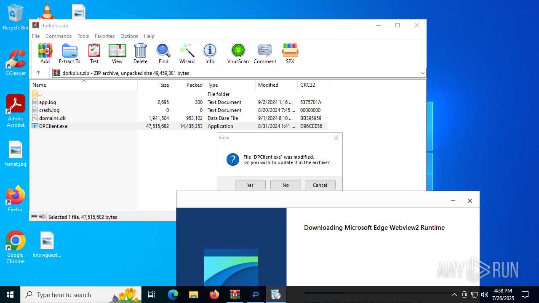Sort by the Modified column header
This screenshot has height=303, width=539.
(277, 85)
